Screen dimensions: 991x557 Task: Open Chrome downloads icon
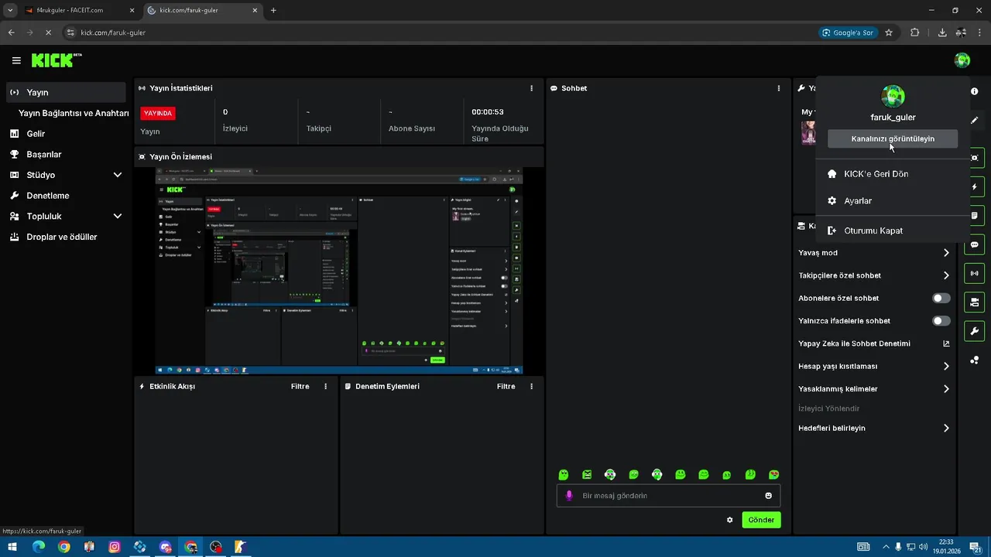(942, 32)
